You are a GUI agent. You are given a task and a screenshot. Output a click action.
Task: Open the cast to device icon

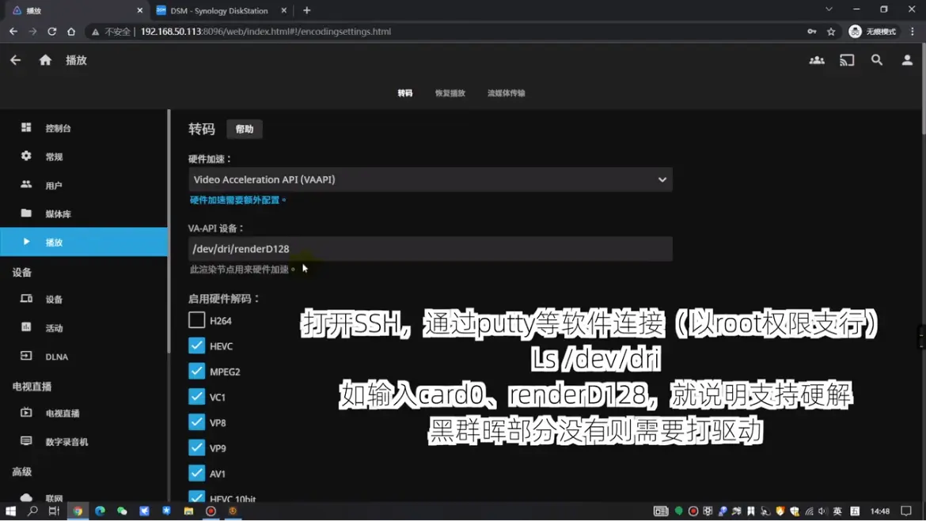pyautogui.click(x=847, y=60)
